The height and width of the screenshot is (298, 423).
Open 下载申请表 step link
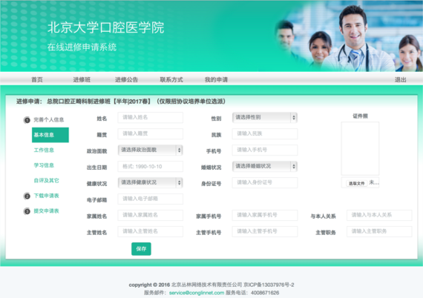click(46, 196)
